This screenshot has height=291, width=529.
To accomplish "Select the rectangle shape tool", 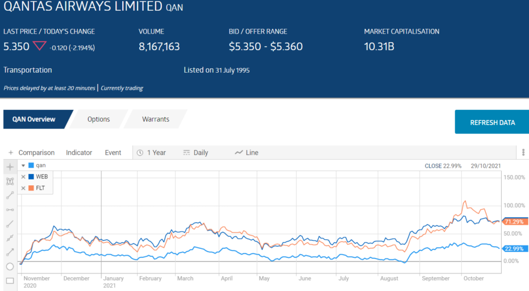I will (x=10, y=281).
